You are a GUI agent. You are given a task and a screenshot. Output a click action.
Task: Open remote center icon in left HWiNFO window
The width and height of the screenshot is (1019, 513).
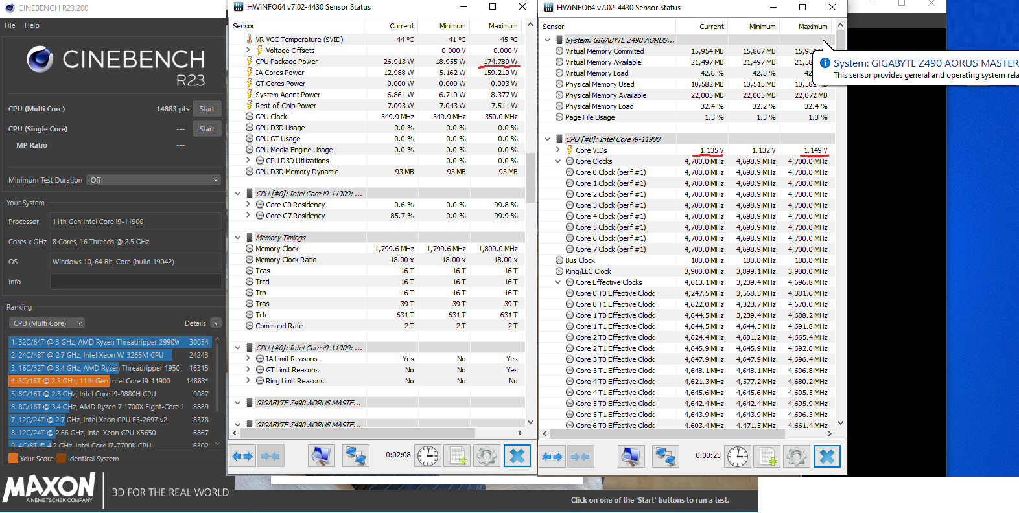[320, 456]
